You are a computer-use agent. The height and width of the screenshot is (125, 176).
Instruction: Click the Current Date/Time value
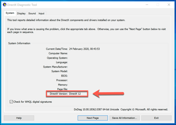[84, 49]
